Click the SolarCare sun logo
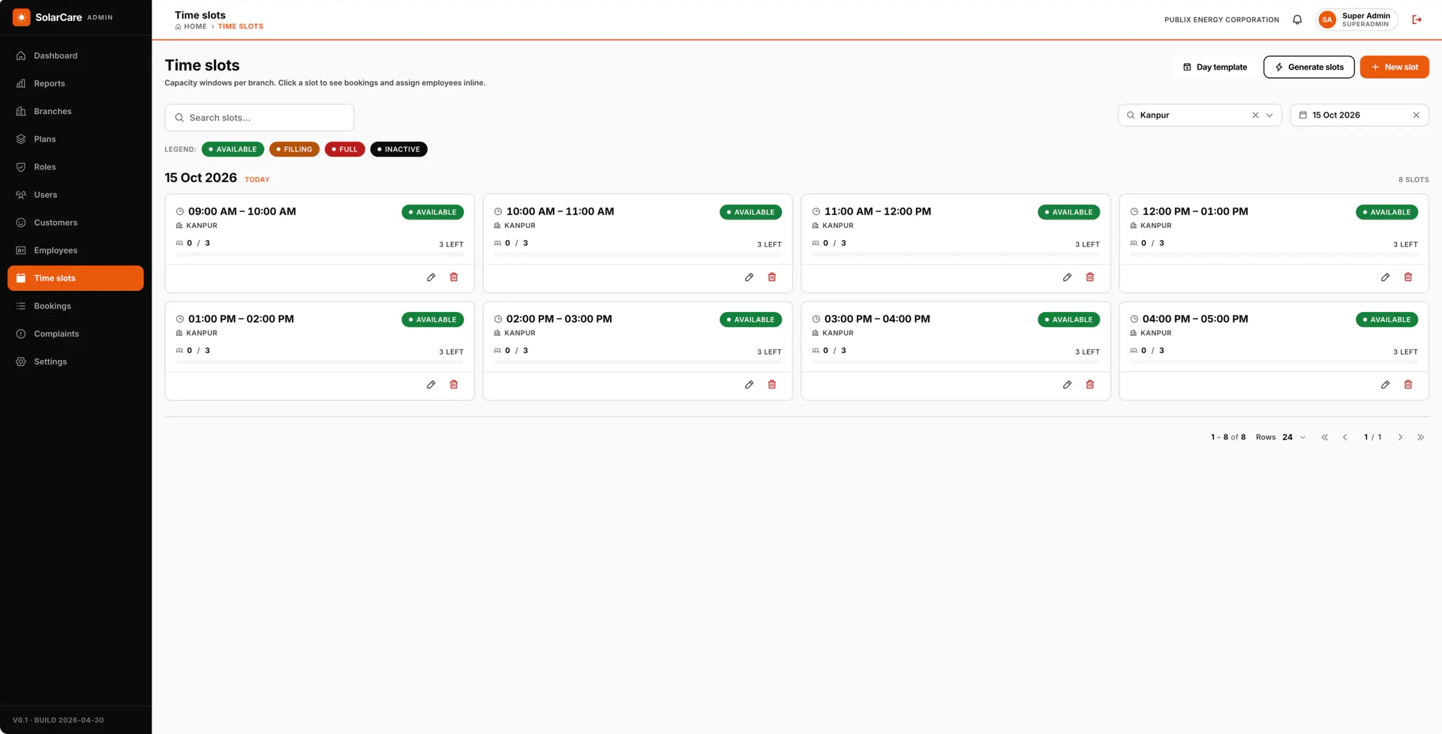This screenshot has width=1442, height=734. (22, 17)
